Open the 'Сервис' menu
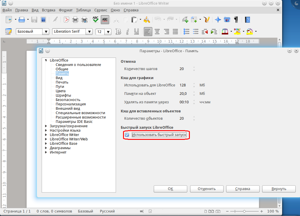 click(100, 10)
